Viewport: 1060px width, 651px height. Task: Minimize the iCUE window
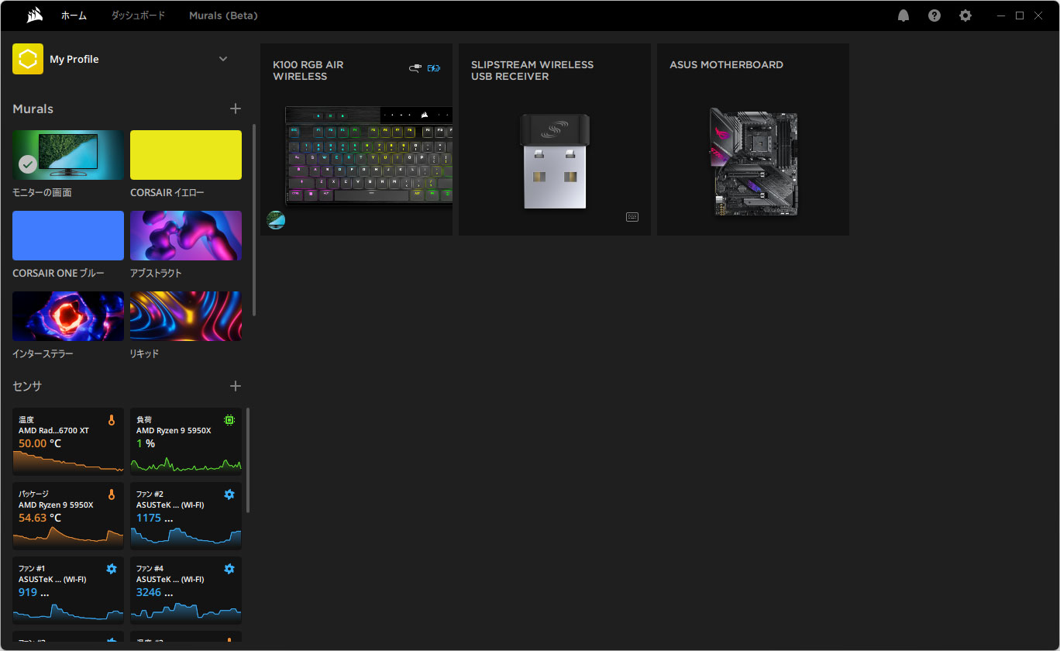(x=1002, y=15)
